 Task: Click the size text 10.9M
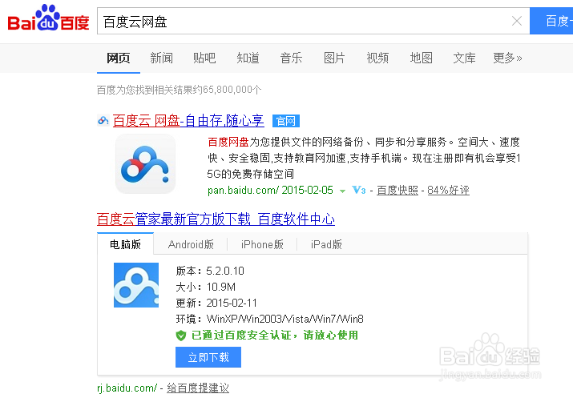coord(221,287)
